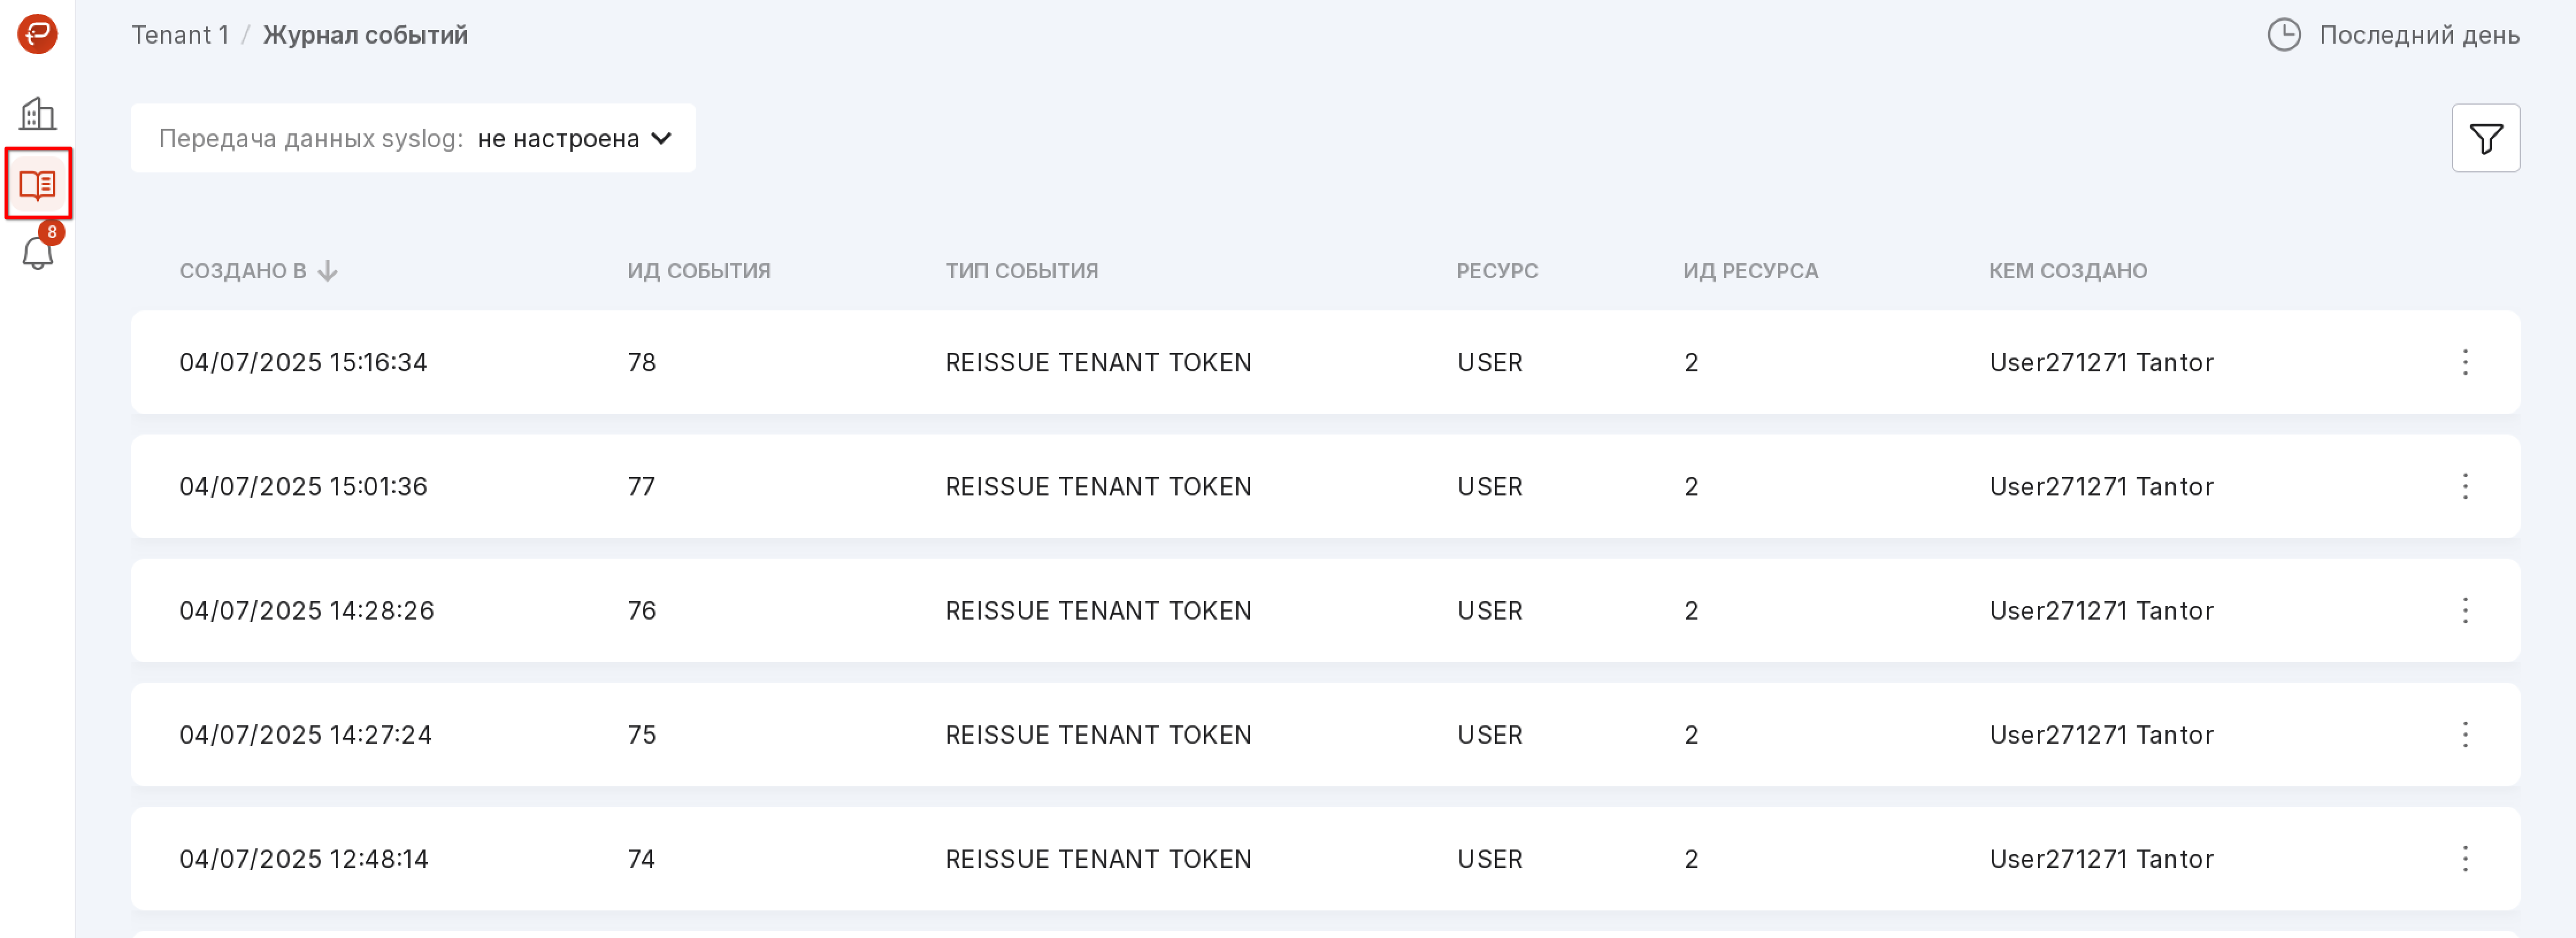Go to Tenant 1 breadcrumb link

pyautogui.click(x=180, y=35)
